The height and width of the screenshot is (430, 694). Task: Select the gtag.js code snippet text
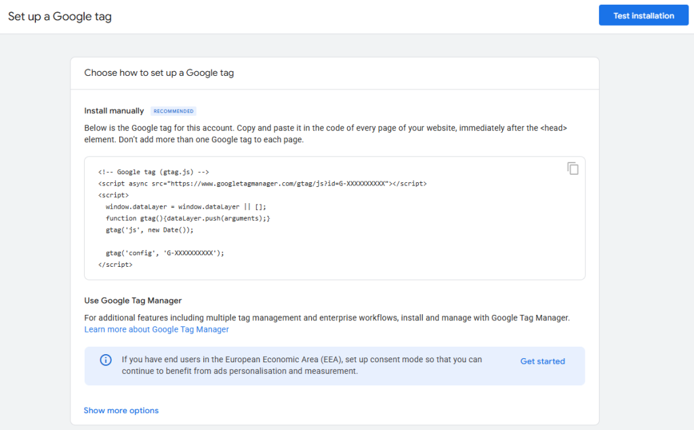point(271,217)
